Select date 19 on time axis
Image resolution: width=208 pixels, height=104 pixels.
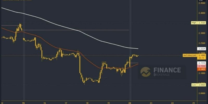click(108, 103)
